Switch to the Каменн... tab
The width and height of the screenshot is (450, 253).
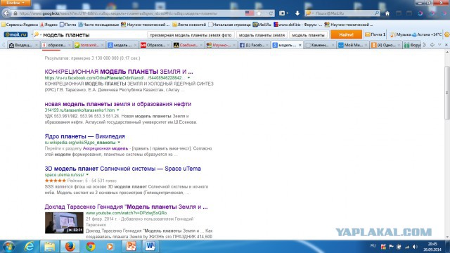coord(320,45)
